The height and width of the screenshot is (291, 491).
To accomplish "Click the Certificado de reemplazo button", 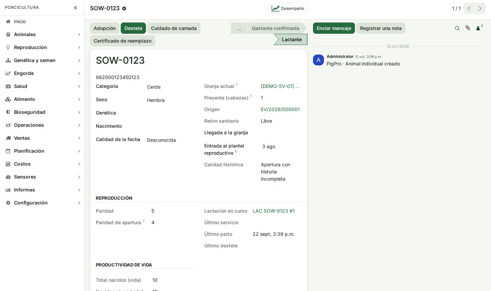I will 122,41.
